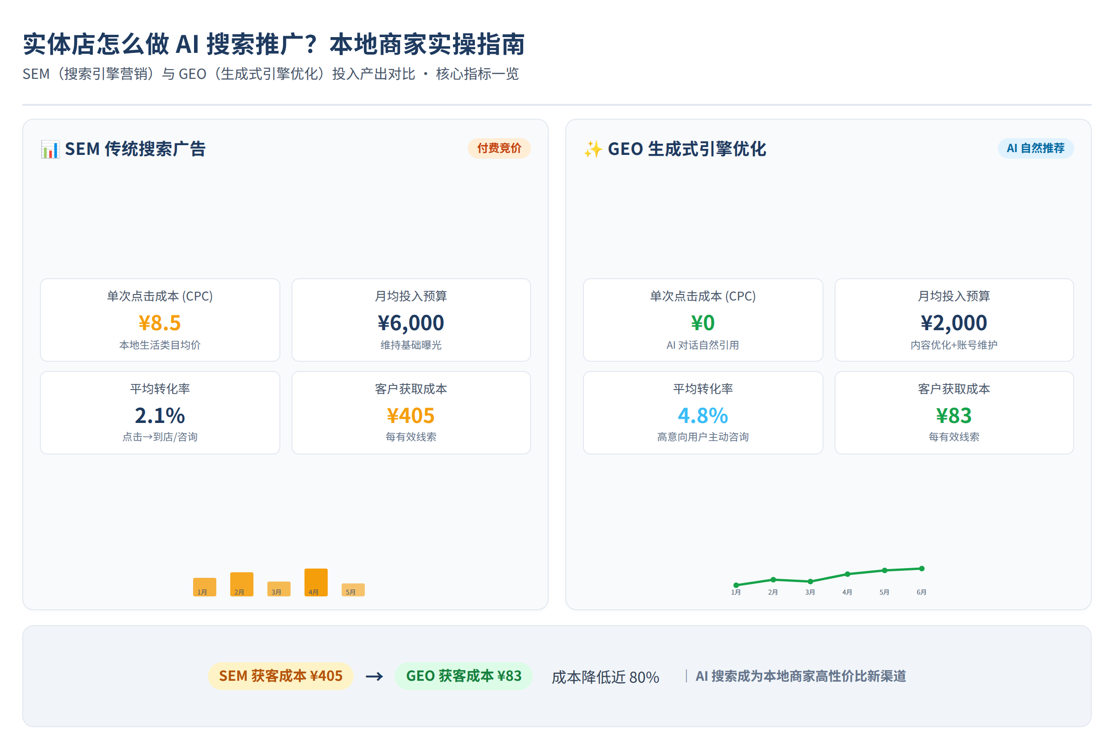Click the 4月 bar in SEM chart

pos(316,582)
